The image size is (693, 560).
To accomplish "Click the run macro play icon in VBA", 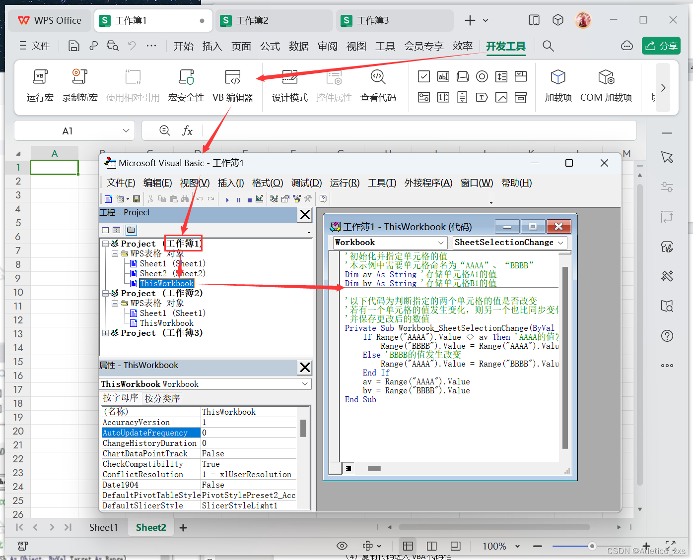I will pyautogui.click(x=227, y=199).
